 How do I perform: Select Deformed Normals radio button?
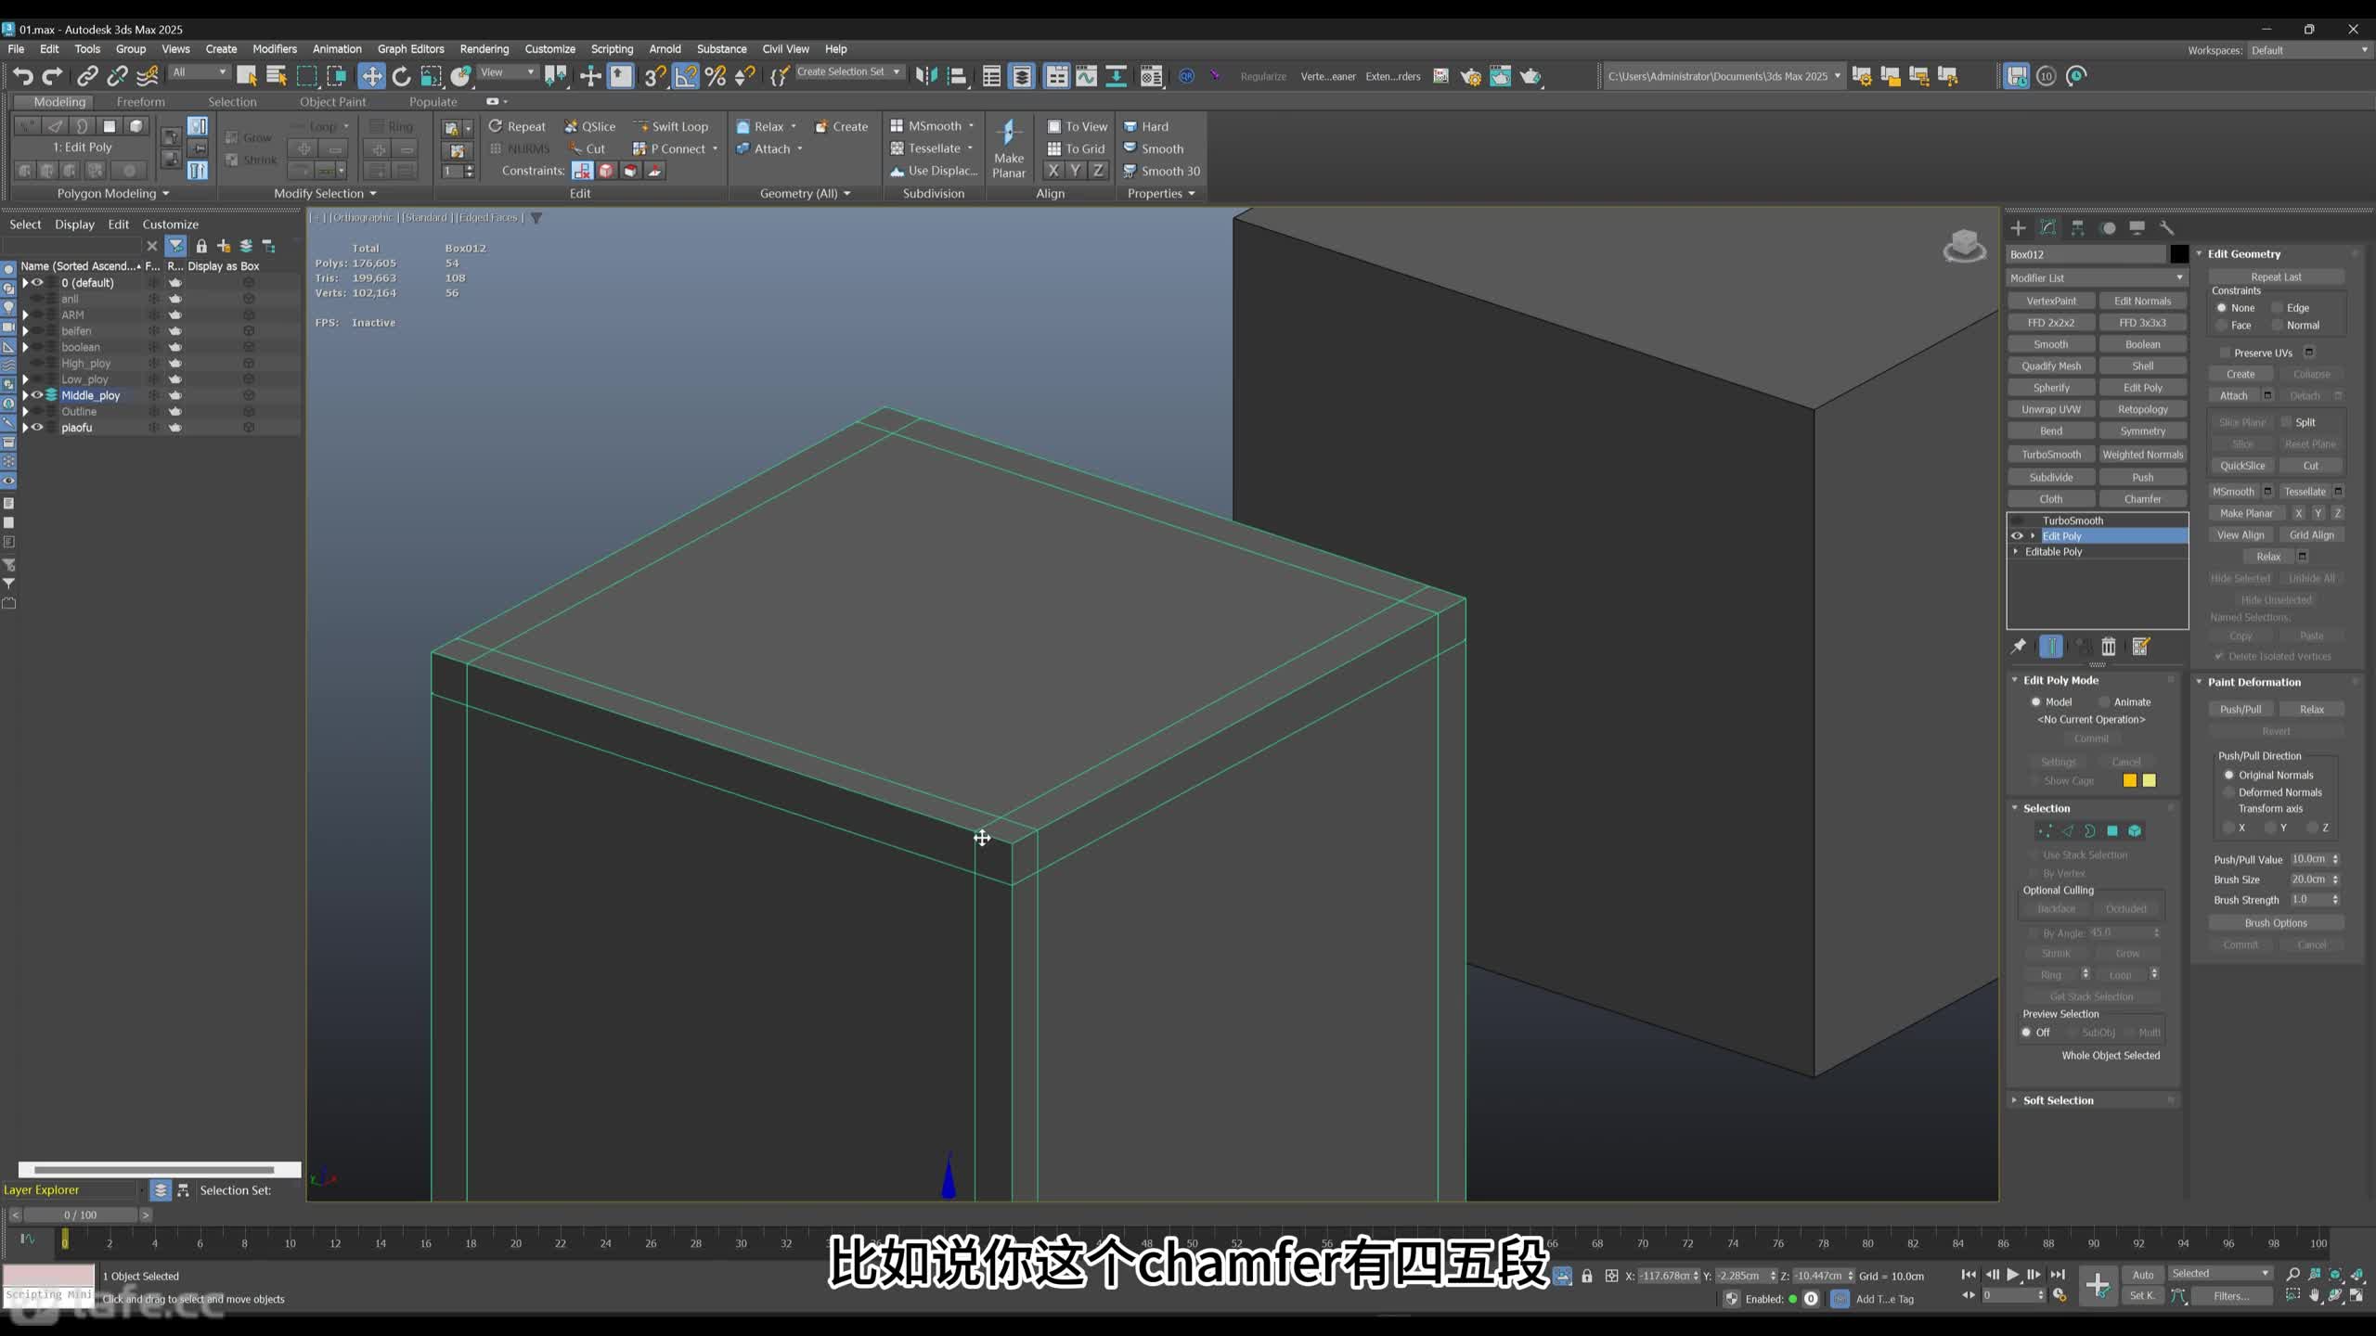(x=2228, y=792)
